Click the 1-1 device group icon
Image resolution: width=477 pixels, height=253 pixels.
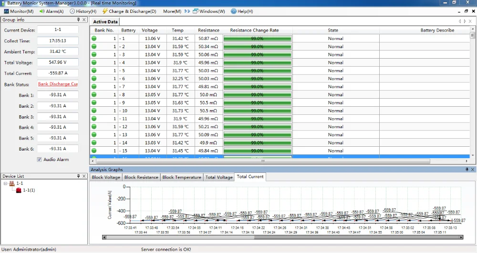pyautogui.click(x=12, y=183)
